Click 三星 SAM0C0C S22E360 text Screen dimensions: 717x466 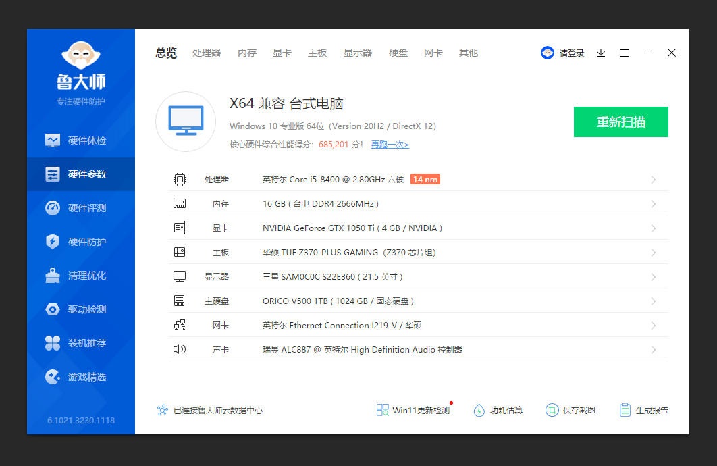(x=332, y=277)
